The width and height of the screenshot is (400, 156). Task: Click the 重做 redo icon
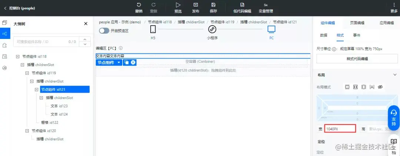click(154, 5)
